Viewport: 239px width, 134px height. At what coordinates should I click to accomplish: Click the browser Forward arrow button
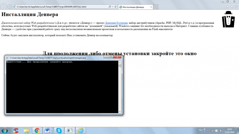(x=9, y=6)
